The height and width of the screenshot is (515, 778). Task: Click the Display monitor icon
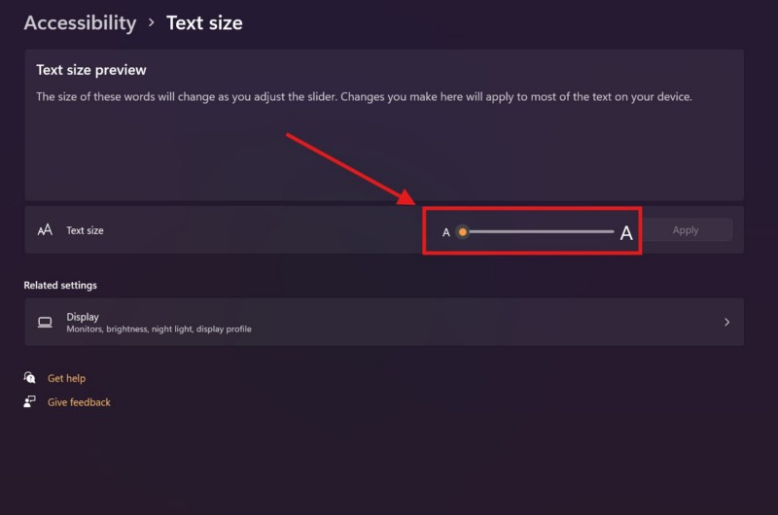point(45,322)
